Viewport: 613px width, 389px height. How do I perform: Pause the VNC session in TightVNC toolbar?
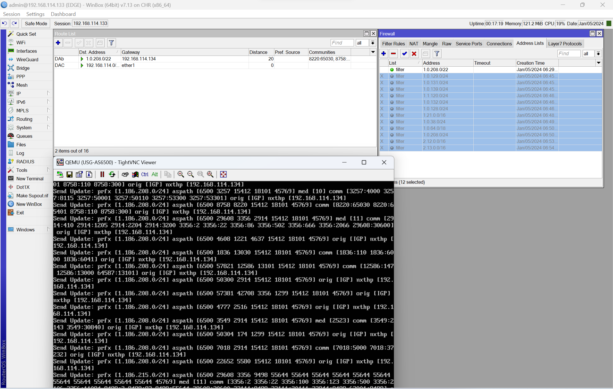coord(102,174)
